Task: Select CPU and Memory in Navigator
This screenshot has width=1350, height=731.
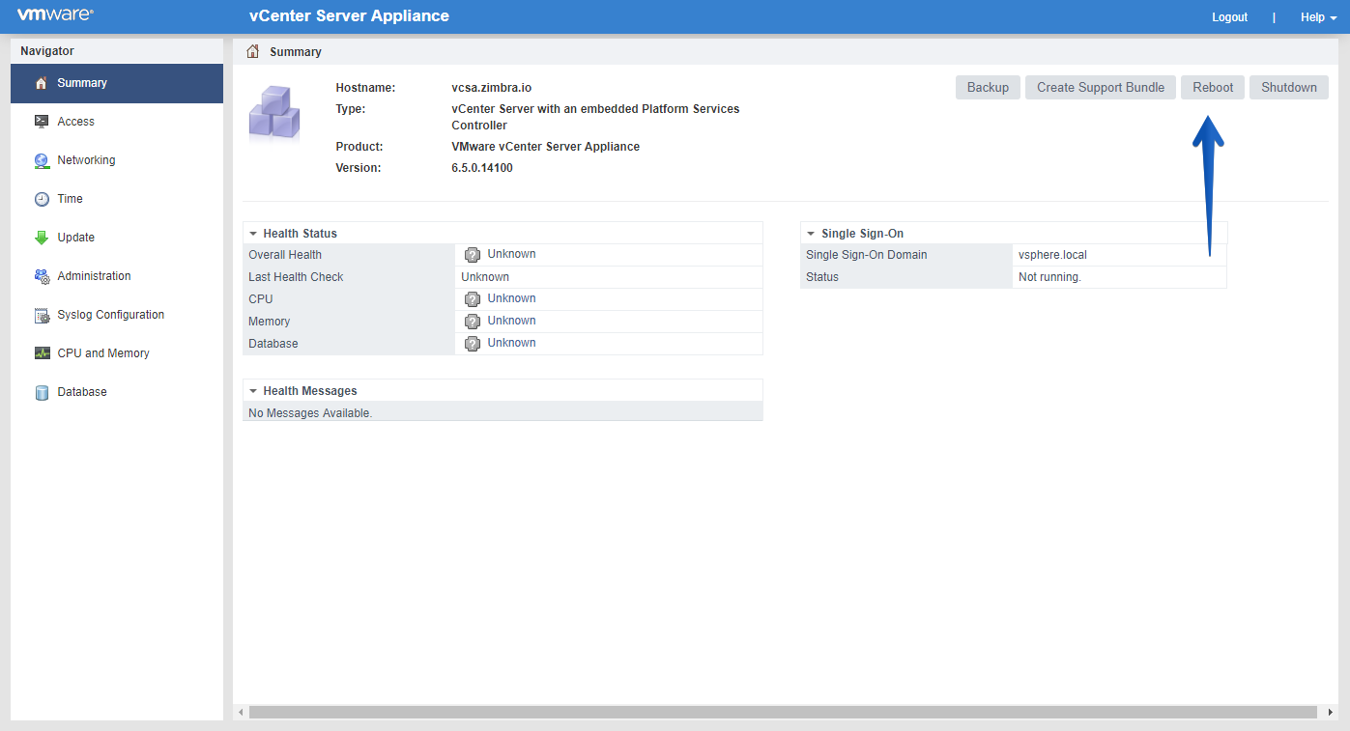Action: pyautogui.click(x=117, y=353)
